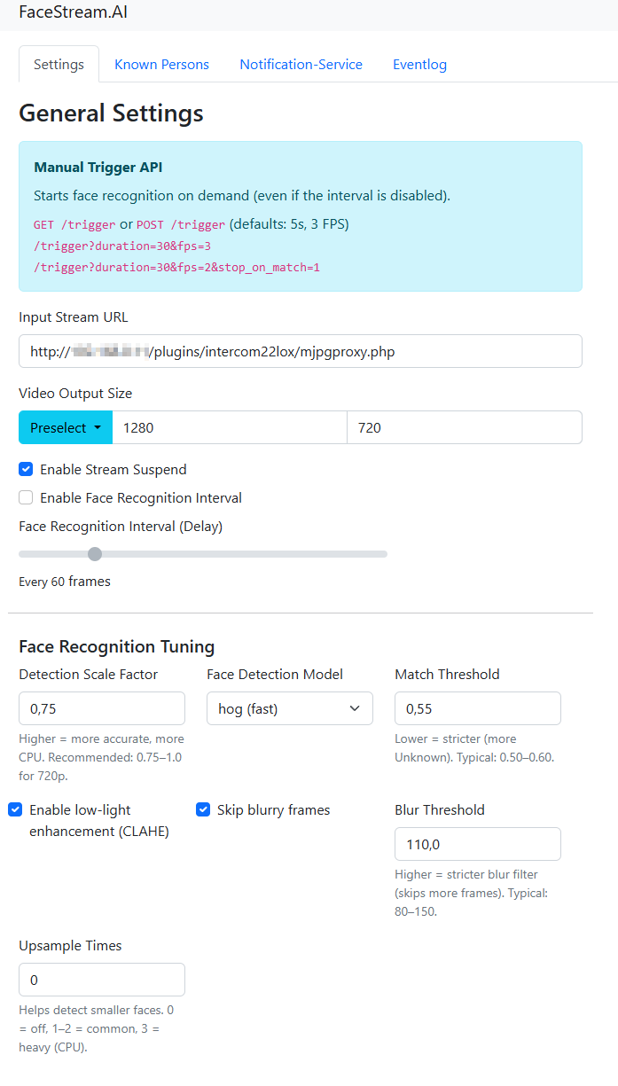This screenshot has width=618, height=1086.
Task: Click the 'Face Recognition Tuning' heading
Action: click(x=116, y=646)
